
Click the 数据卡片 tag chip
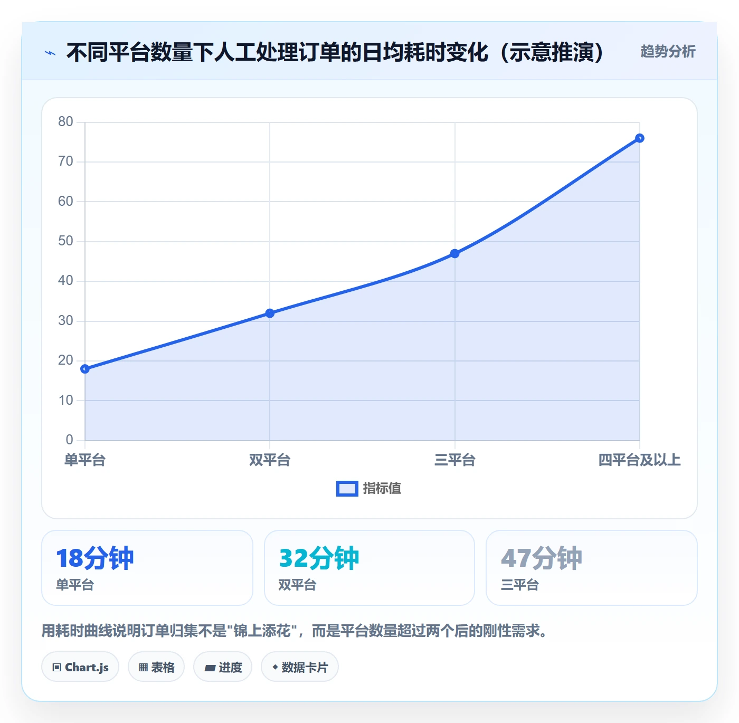(x=300, y=667)
